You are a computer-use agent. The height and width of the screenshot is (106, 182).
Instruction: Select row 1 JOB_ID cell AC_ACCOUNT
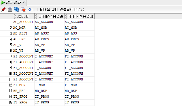click(x=24, y=22)
